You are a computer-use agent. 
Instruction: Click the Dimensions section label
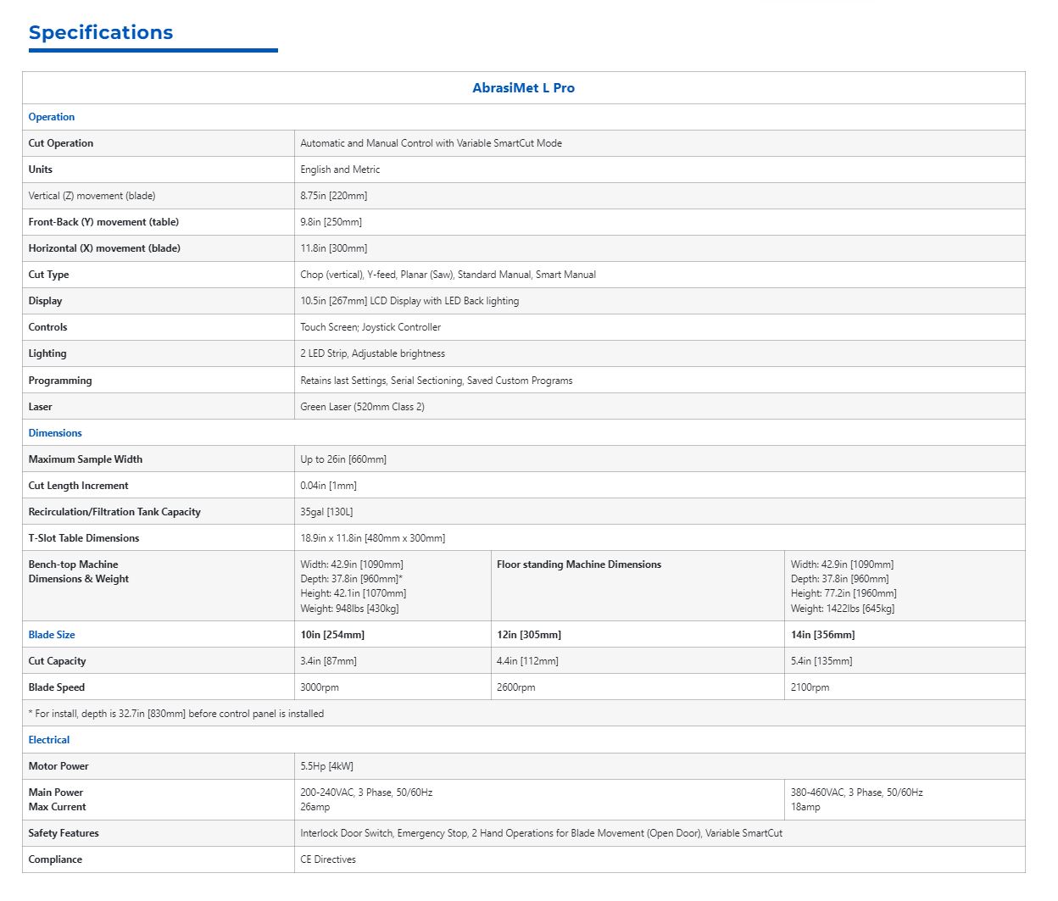(x=55, y=433)
